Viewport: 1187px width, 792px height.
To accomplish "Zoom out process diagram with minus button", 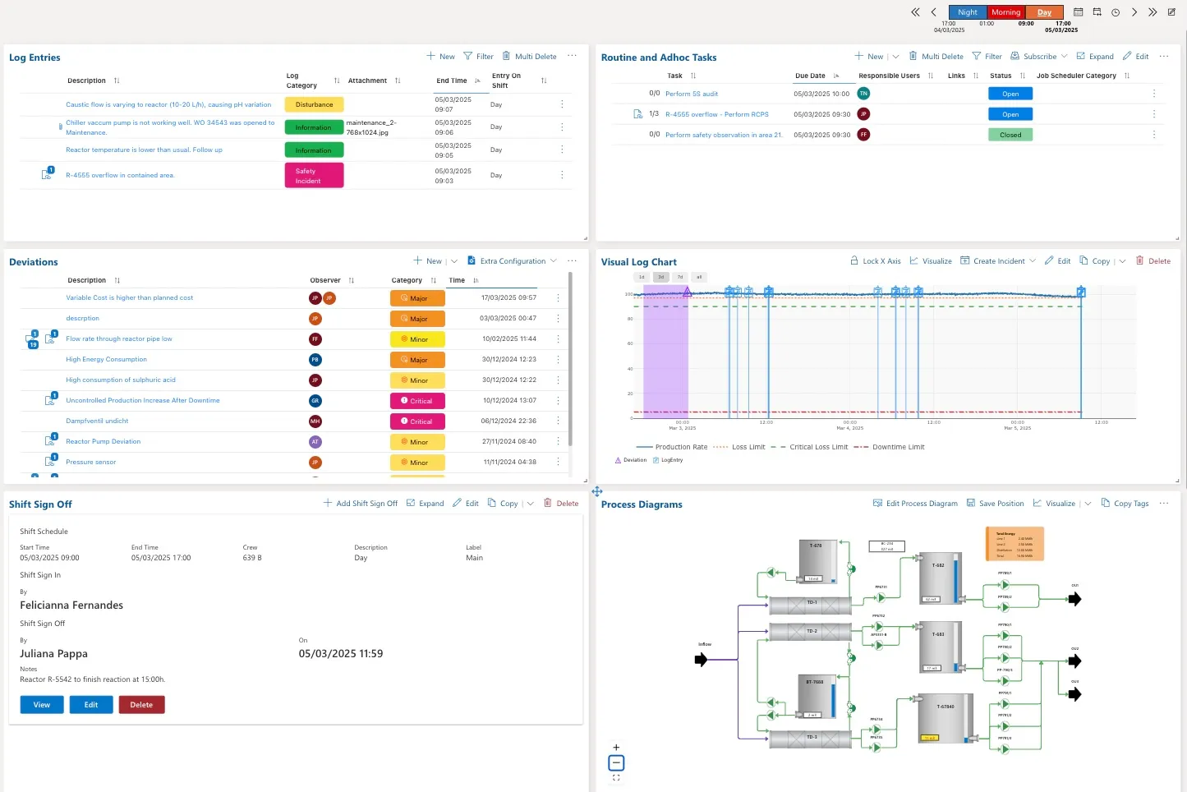I will (616, 762).
